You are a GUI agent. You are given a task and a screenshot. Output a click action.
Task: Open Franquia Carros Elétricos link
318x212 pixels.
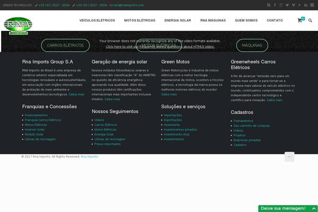pos(43,120)
